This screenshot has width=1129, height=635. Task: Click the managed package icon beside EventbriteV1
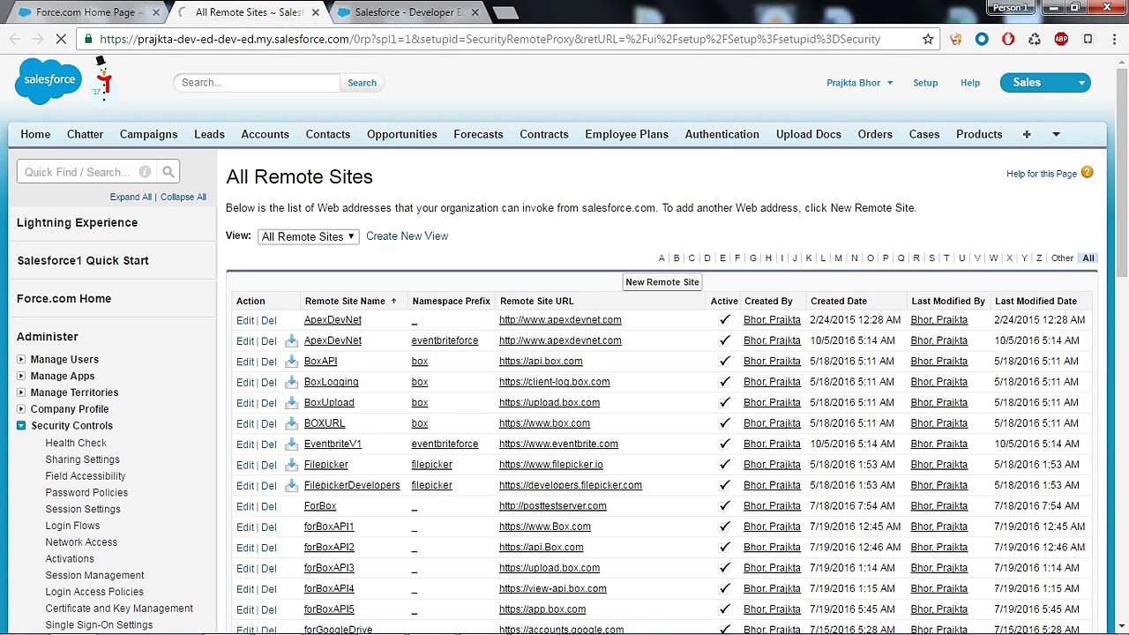[292, 444]
